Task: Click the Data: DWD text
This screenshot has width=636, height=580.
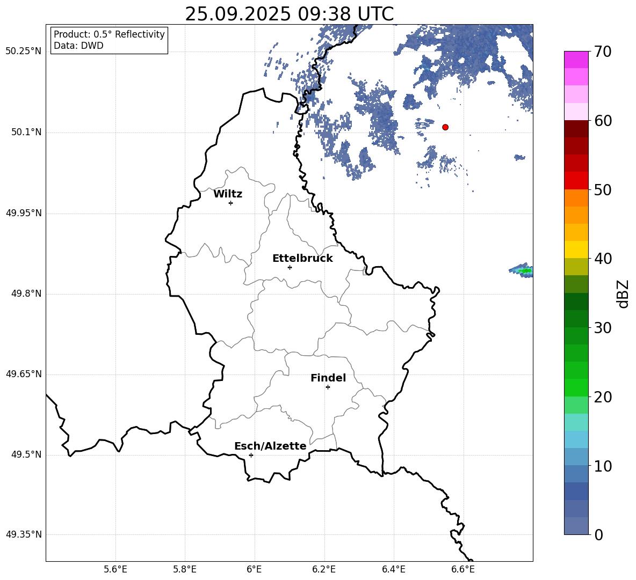Action: 78,46
